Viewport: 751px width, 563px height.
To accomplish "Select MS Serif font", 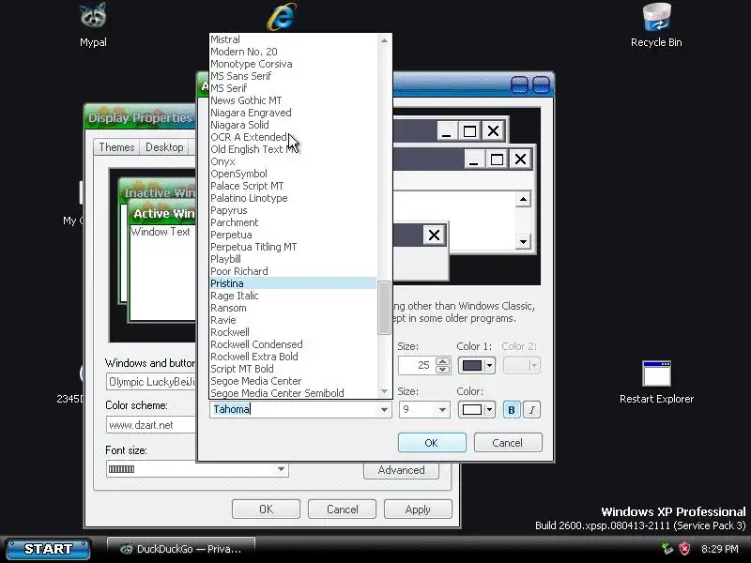I will [x=293, y=88].
